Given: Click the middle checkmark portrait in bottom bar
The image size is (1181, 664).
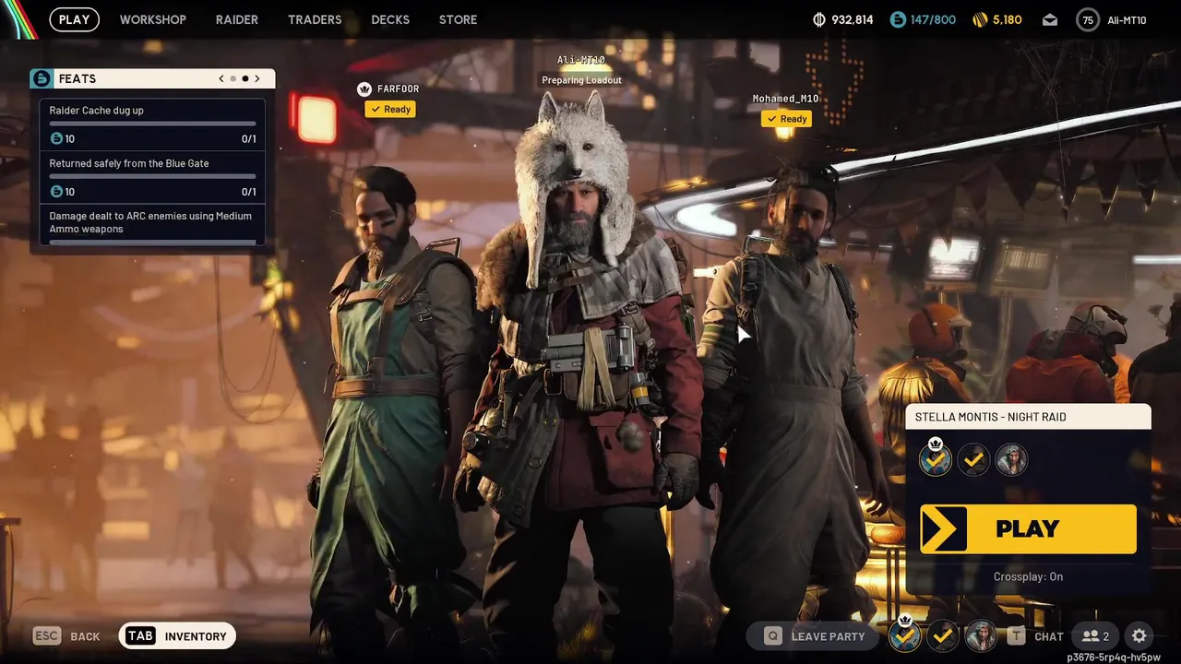Looking at the screenshot, I should (x=943, y=635).
